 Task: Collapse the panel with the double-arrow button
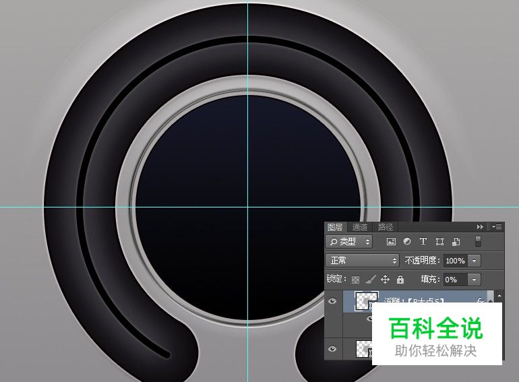(x=481, y=227)
